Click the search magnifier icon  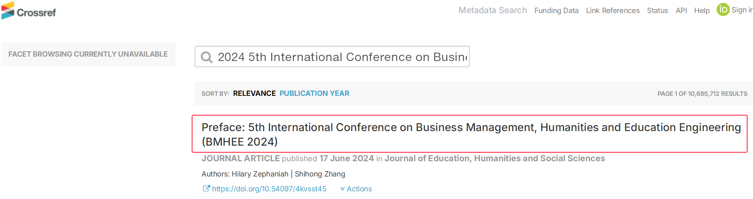[207, 57]
